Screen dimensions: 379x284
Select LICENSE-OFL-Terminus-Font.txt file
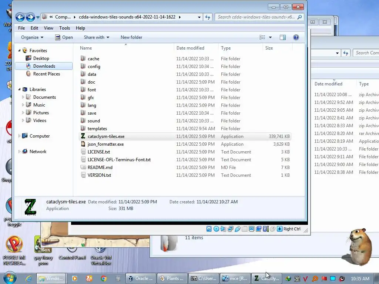119,160
